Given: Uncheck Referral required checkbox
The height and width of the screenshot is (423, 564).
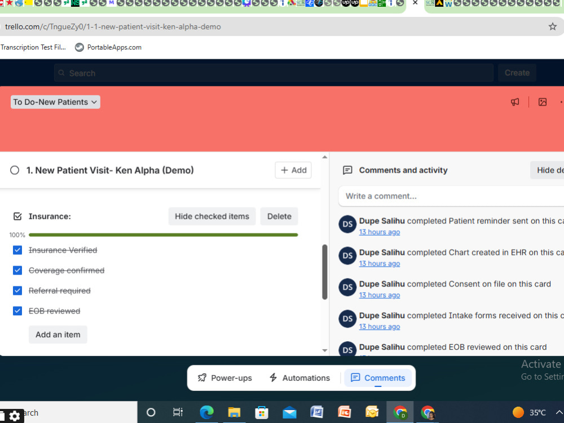Looking at the screenshot, I should point(17,290).
